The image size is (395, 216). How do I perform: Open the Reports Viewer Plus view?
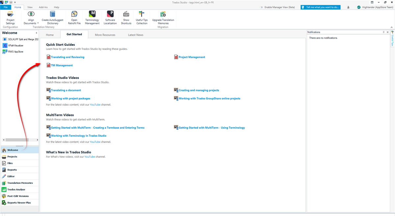20,203
